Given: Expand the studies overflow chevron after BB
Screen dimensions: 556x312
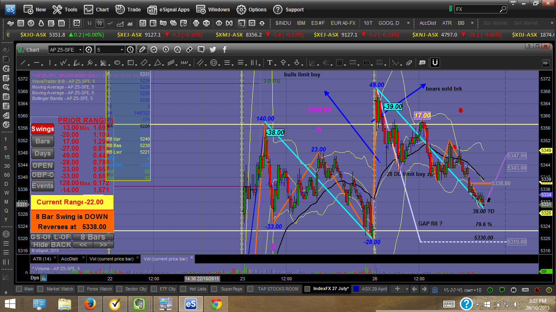Looking at the screenshot, I should pyautogui.click(x=472, y=23).
